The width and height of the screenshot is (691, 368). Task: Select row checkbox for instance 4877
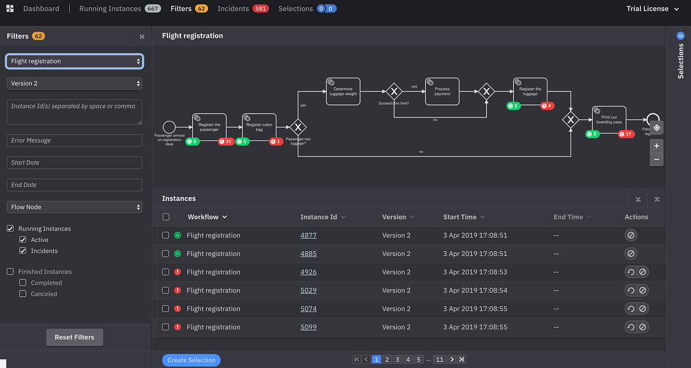[x=166, y=235]
